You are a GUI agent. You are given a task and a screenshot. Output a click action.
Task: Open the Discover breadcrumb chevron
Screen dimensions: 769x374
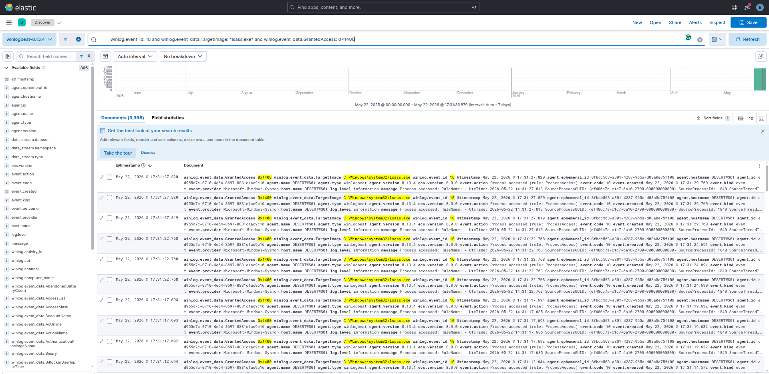59,22
